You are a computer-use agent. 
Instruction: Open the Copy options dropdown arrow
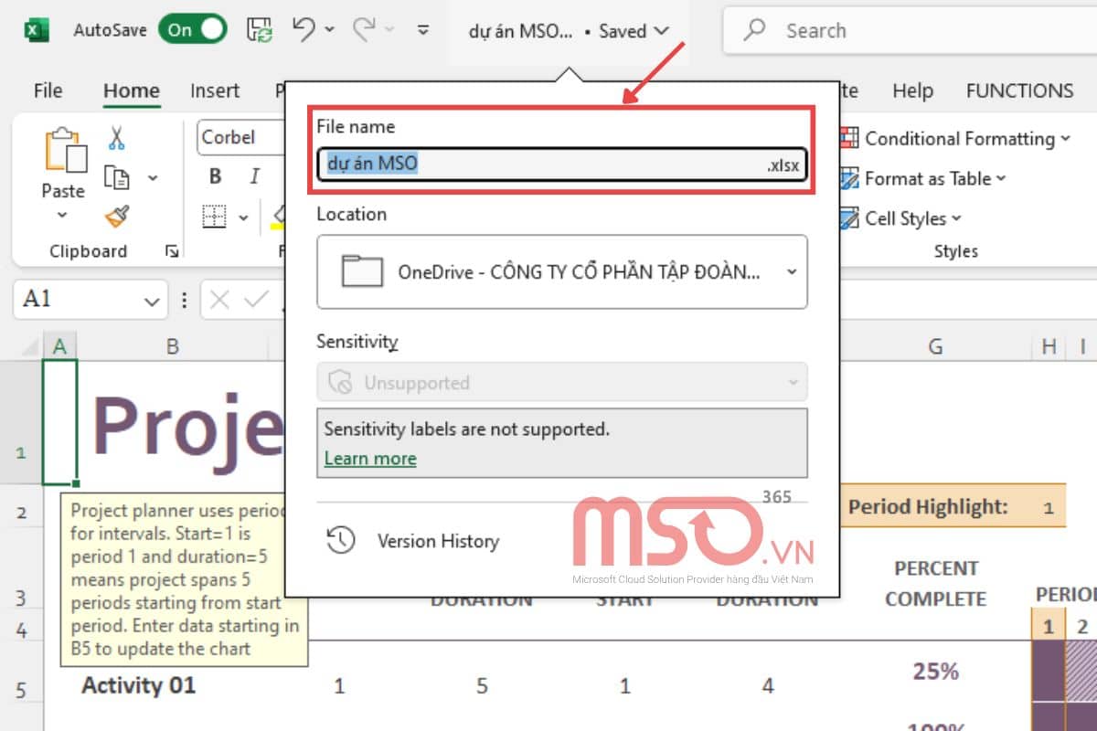153,177
